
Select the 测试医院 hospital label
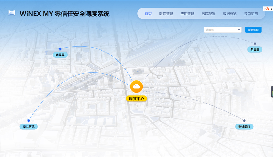pyautogui.click(x=244, y=127)
